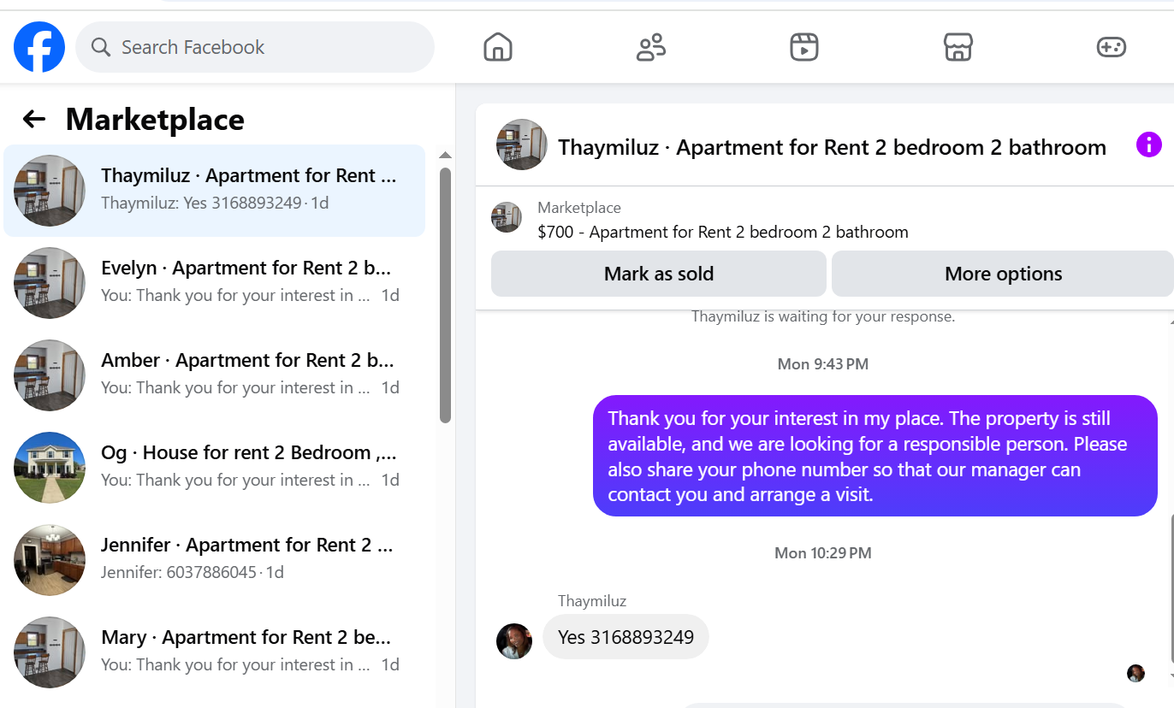Viewport: 1174px width, 708px height.
Task: Open the $700 apartment listing link
Action: 723,232
